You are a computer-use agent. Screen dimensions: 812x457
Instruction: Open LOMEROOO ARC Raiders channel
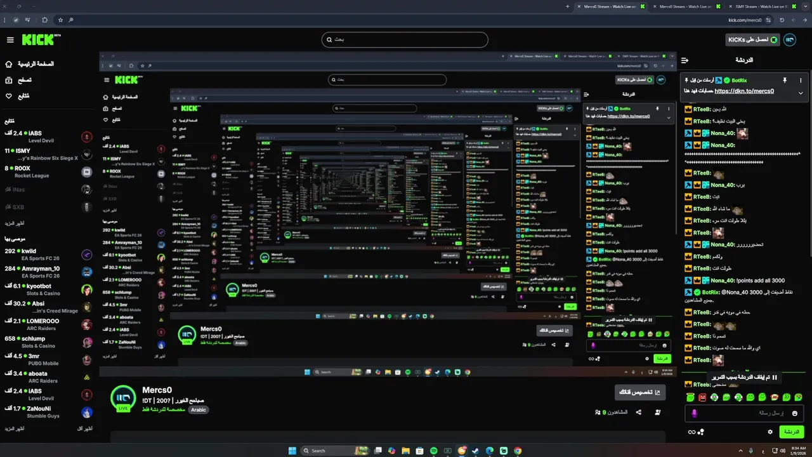tap(48, 324)
